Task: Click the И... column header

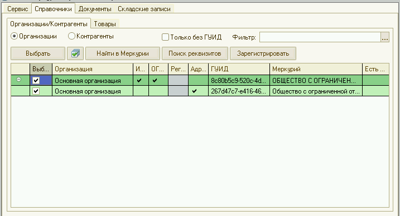Action: pos(141,69)
